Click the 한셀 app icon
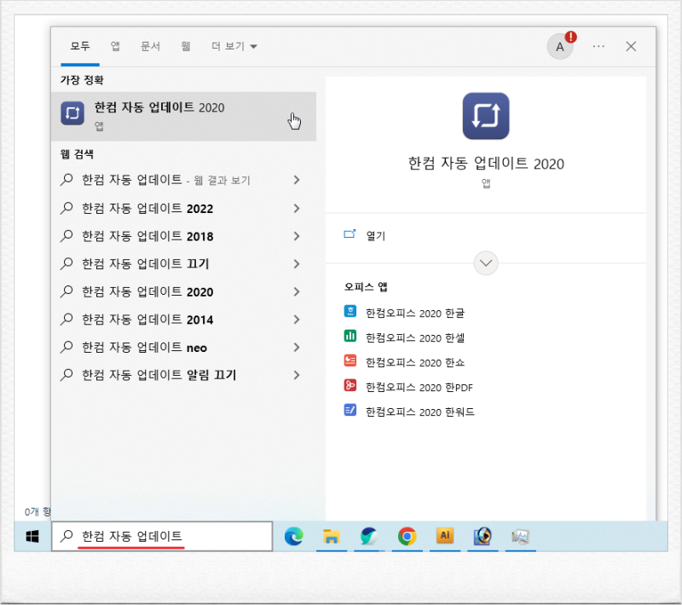The height and width of the screenshot is (605, 682). tap(350, 336)
